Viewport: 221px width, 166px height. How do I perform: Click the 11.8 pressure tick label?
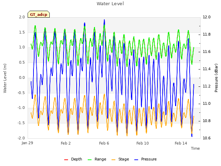pos(206,35)
